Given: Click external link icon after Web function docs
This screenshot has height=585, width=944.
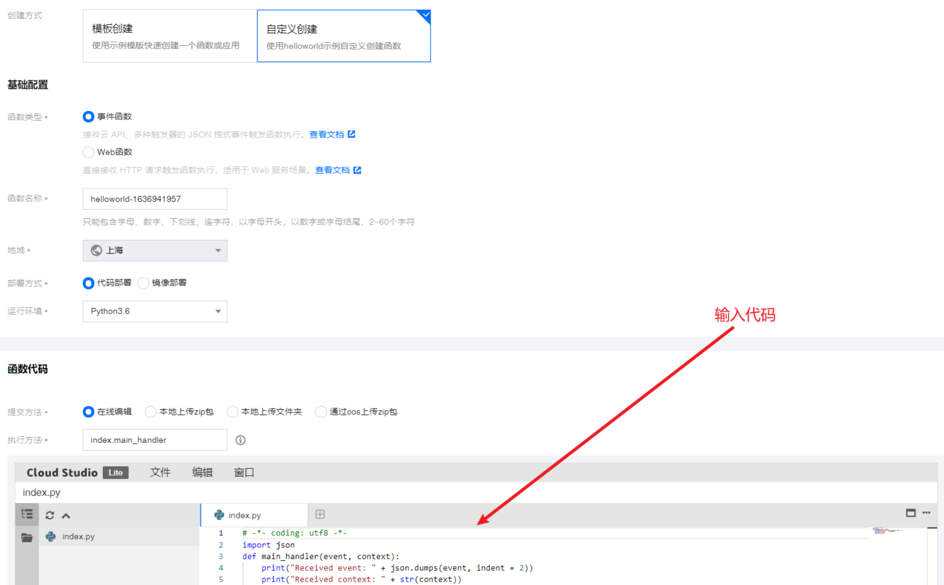Looking at the screenshot, I should coord(357,170).
